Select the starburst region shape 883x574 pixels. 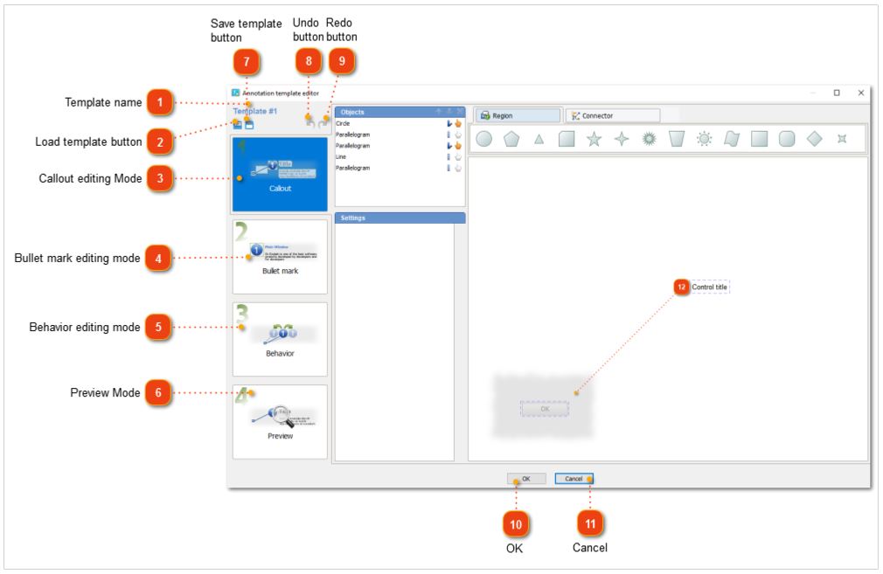(x=650, y=138)
